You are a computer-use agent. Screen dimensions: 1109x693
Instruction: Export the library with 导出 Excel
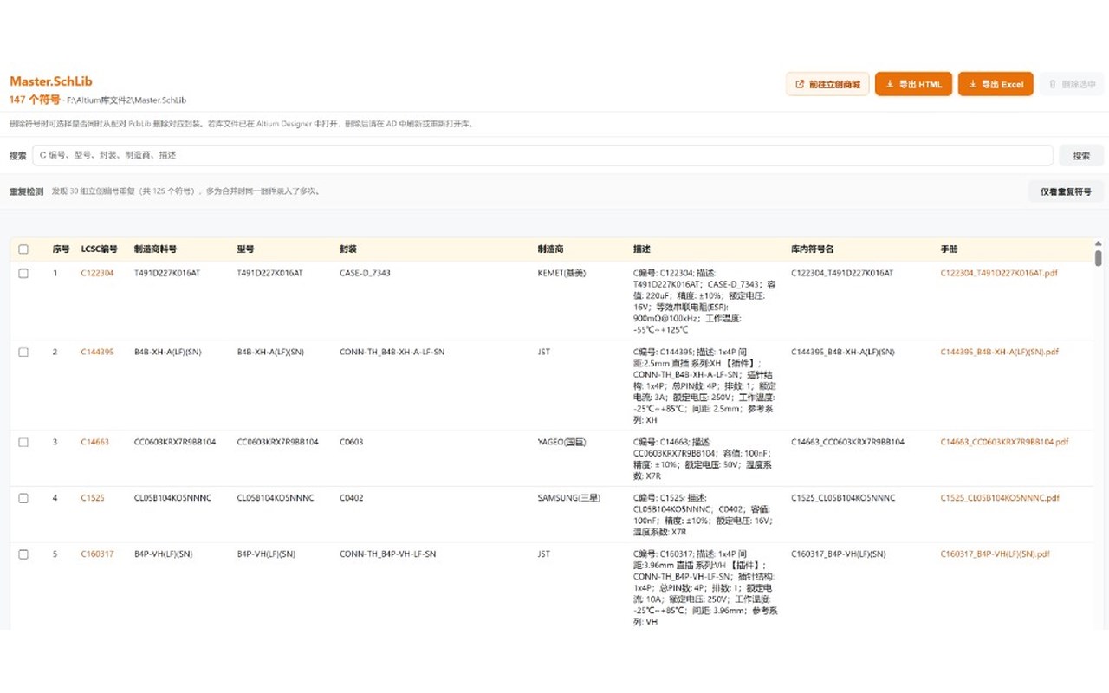click(996, 84)
